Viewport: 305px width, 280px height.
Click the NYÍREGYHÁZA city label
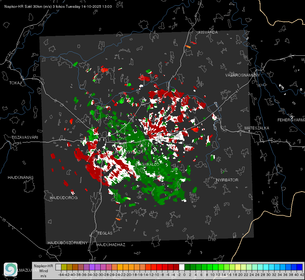tap(129, 152)
